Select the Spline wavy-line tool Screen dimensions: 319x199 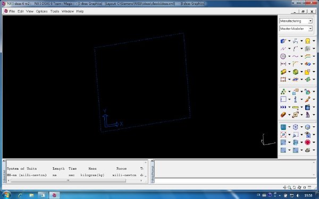tap(296, 56)
